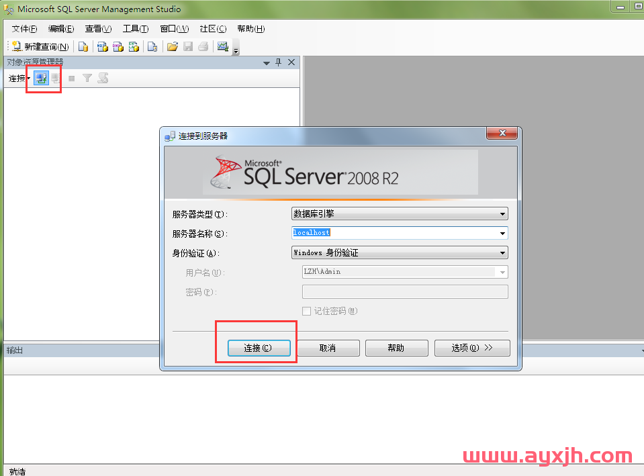Click the SSMS application icon in title bar
Viewport: 644px width, 476px height.
(9, 9)
